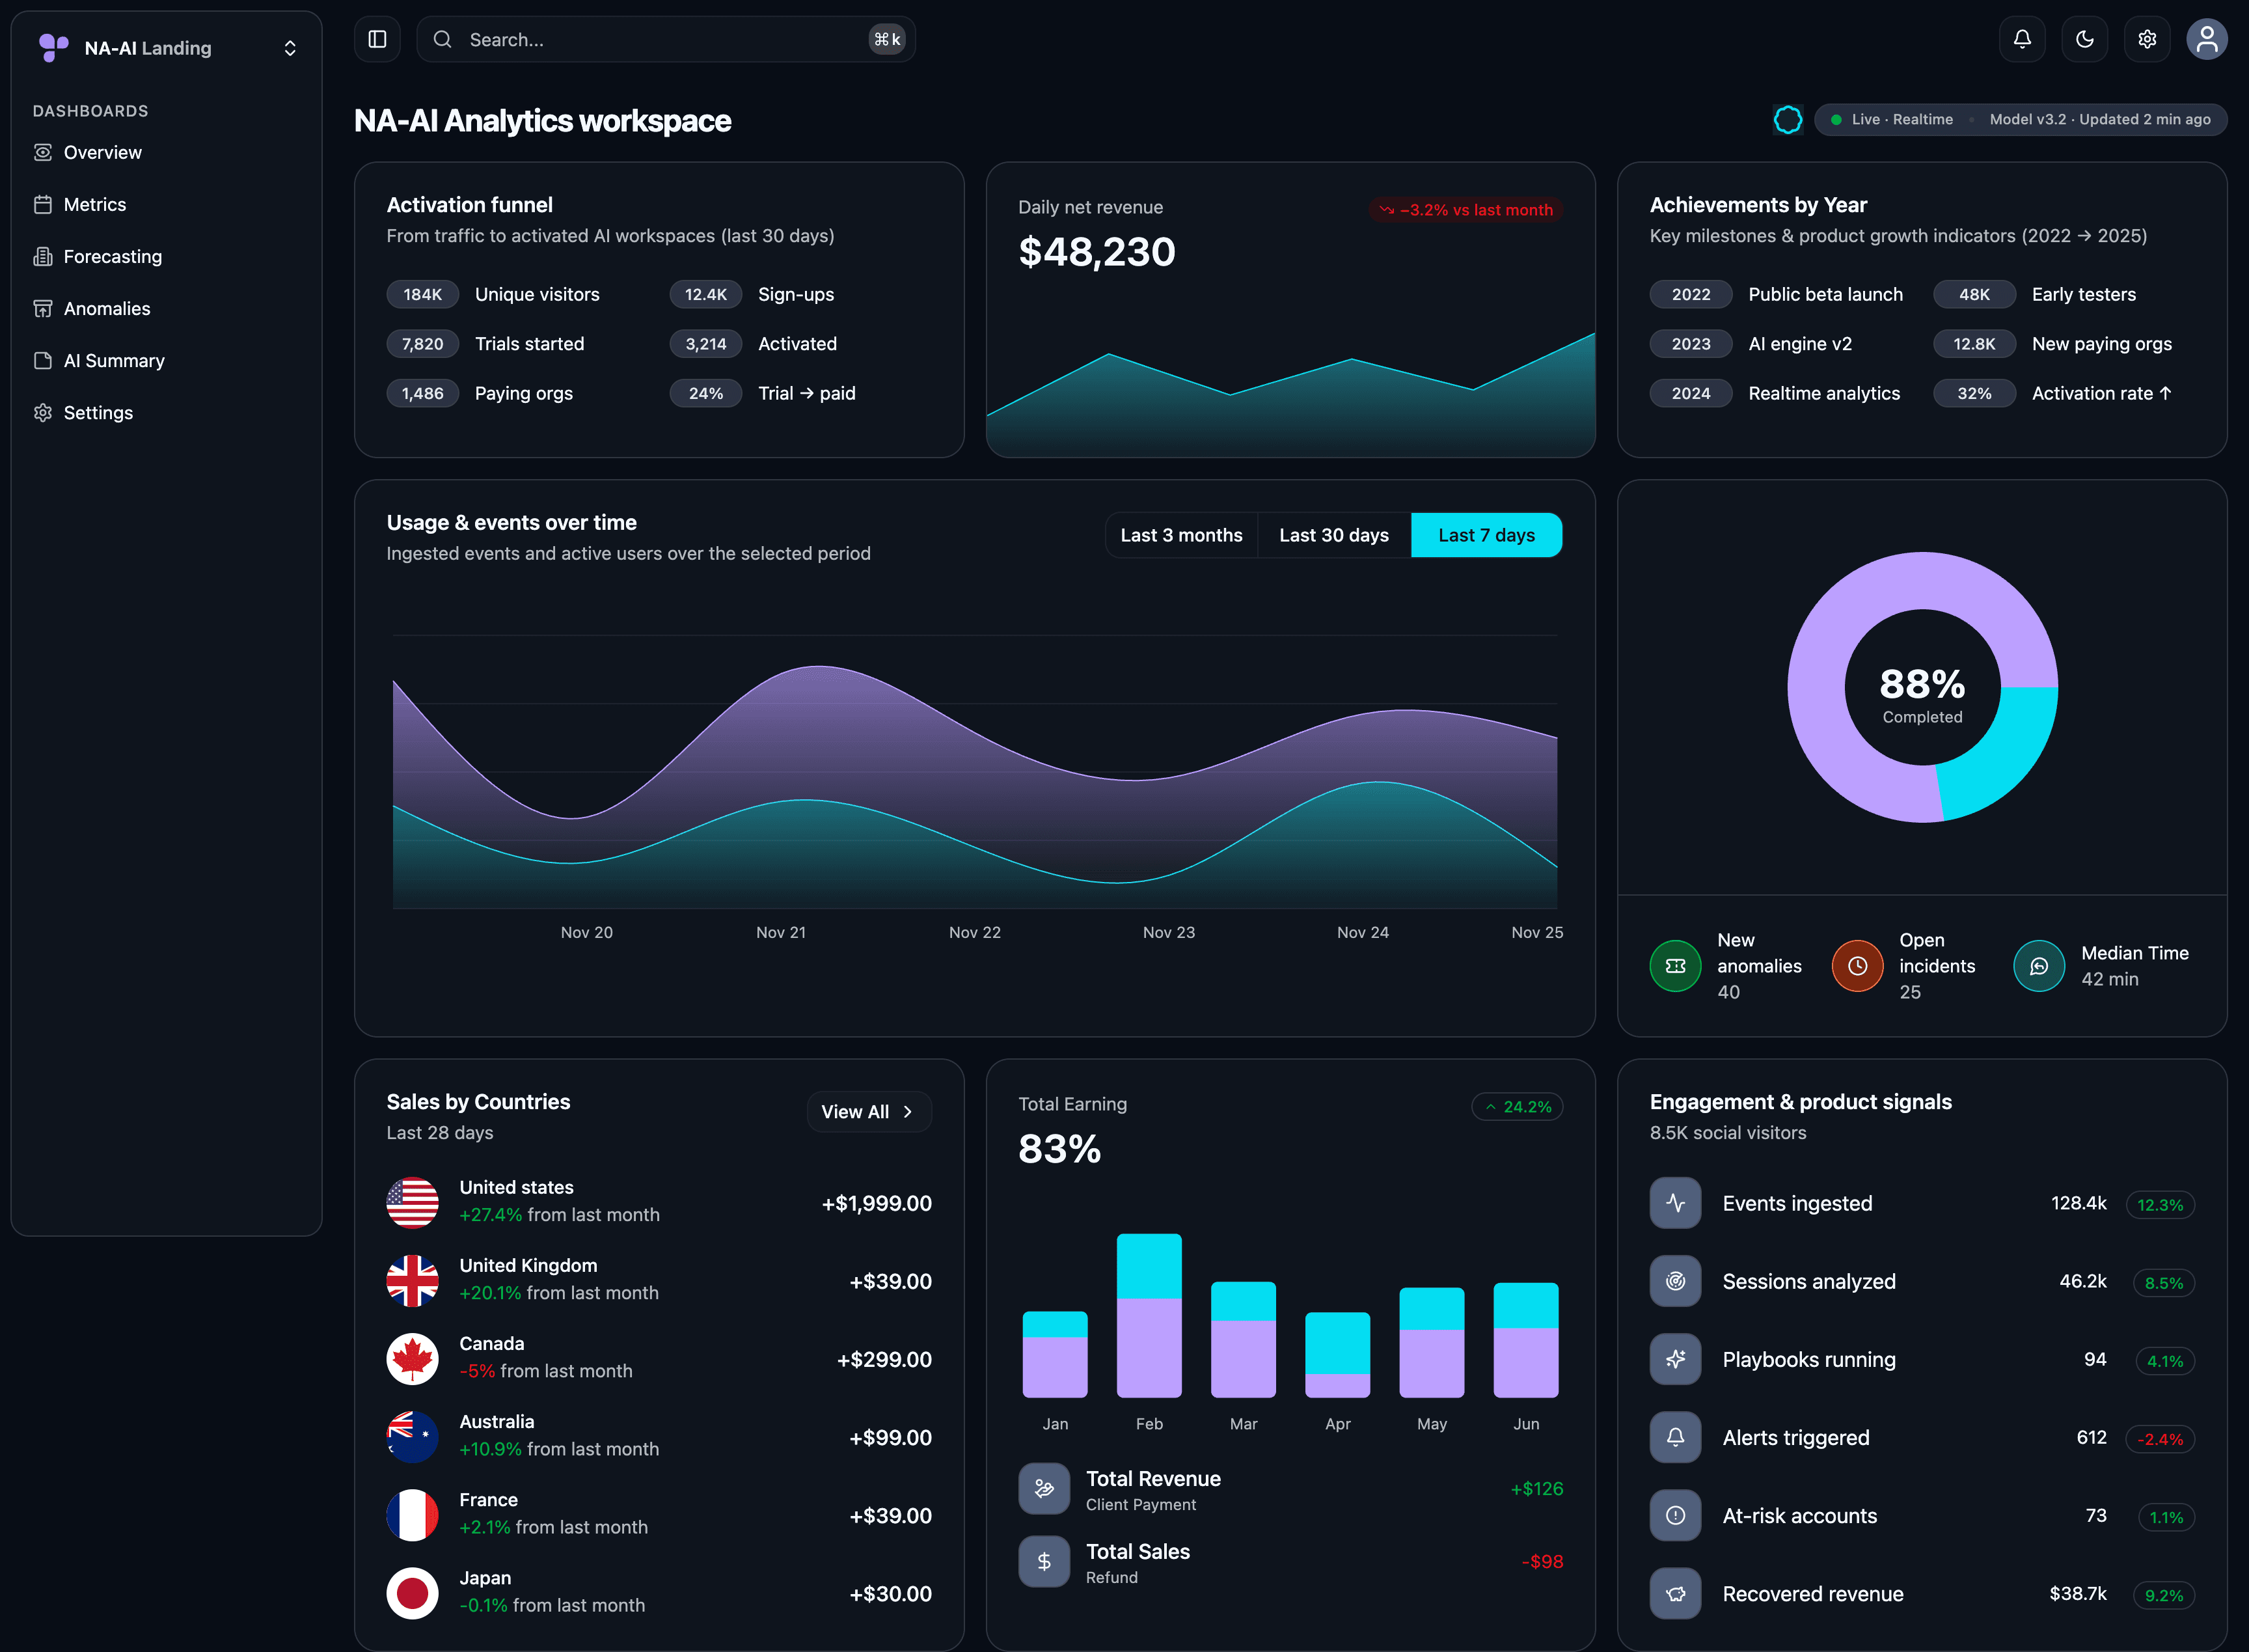This screenshot has height=1652, width=2249.
Task: Open the settings gear in top bar
Action: point(2146,39)
